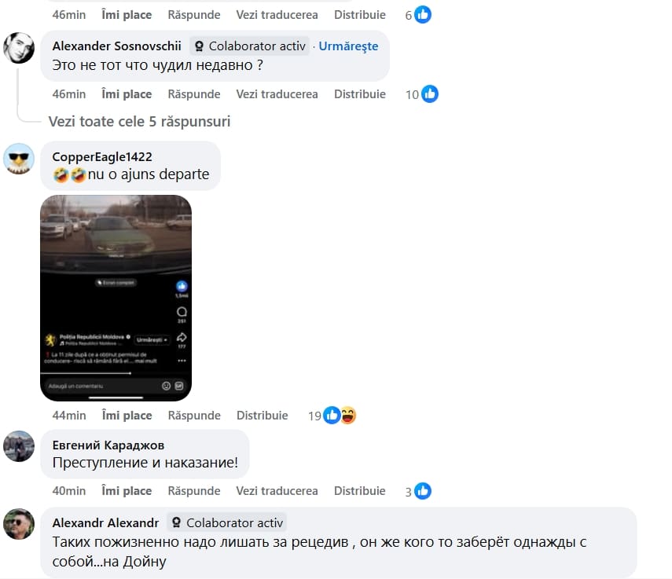This screenshot has height=579, width=672.
Task: Expand 'Vezi toate cele 5 răspunsuri'
Action: pyautogui.click(x=139, y=122)
